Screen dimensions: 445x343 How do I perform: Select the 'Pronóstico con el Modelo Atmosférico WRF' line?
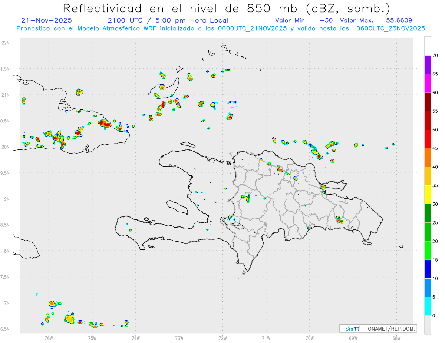pyautogui.click(x=221, y=28)
